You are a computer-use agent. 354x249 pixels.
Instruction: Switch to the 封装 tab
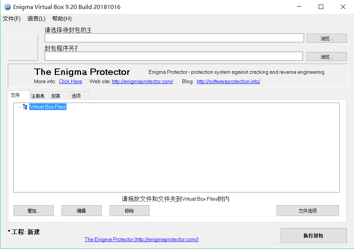pos(59,96)
